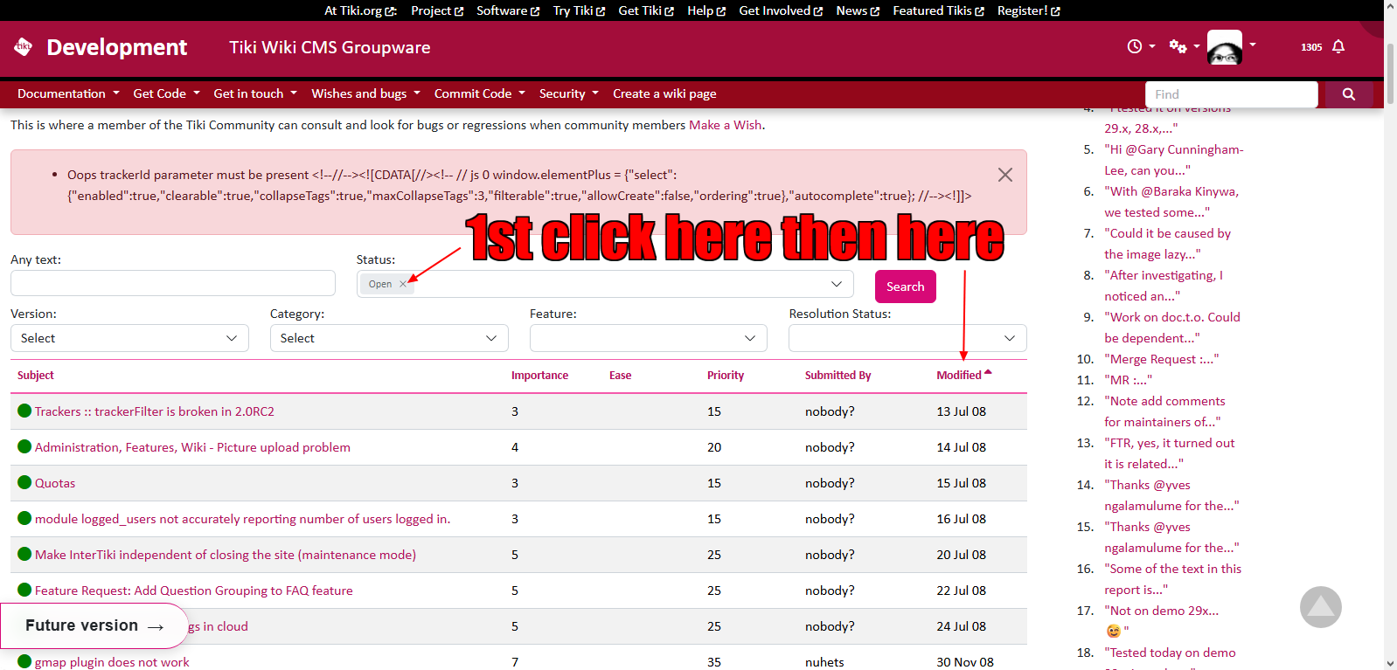Click the Future version button

(94, 625)
